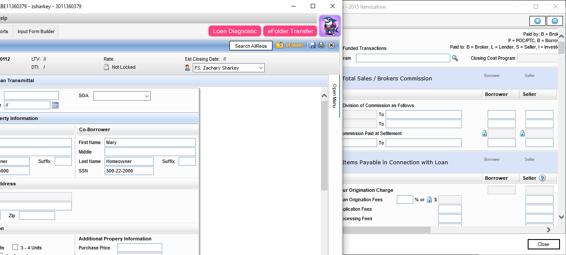Click the plus expand button in Itemization

coord(537,21)
